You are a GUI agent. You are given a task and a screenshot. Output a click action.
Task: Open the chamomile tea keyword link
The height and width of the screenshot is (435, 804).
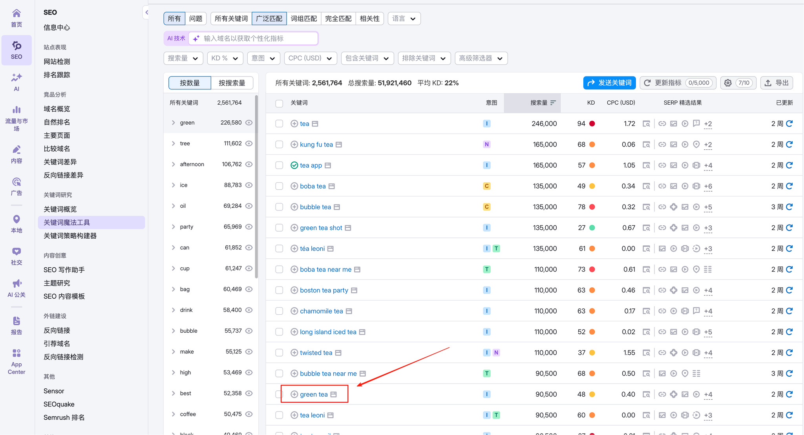click(x=321, y=311)
